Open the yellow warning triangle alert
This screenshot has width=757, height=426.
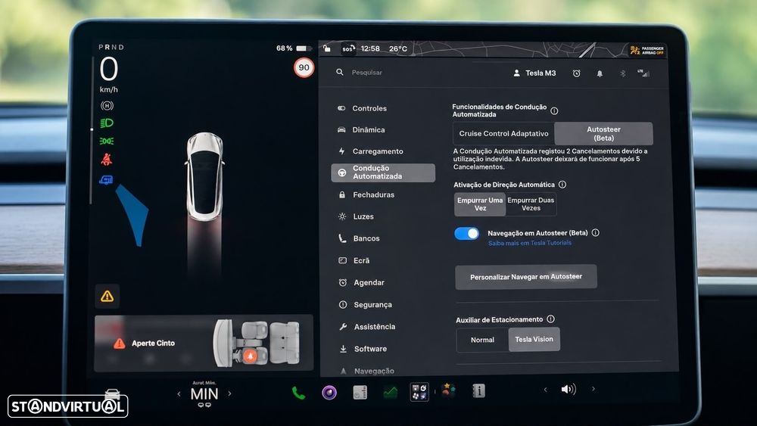point(107,296)
